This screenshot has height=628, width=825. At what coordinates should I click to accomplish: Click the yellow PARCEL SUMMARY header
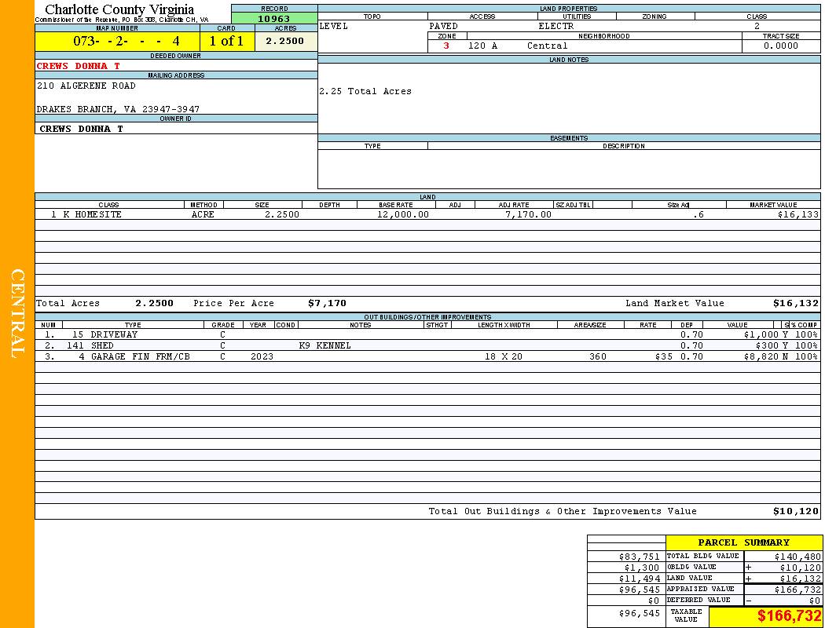pos(743,542)
